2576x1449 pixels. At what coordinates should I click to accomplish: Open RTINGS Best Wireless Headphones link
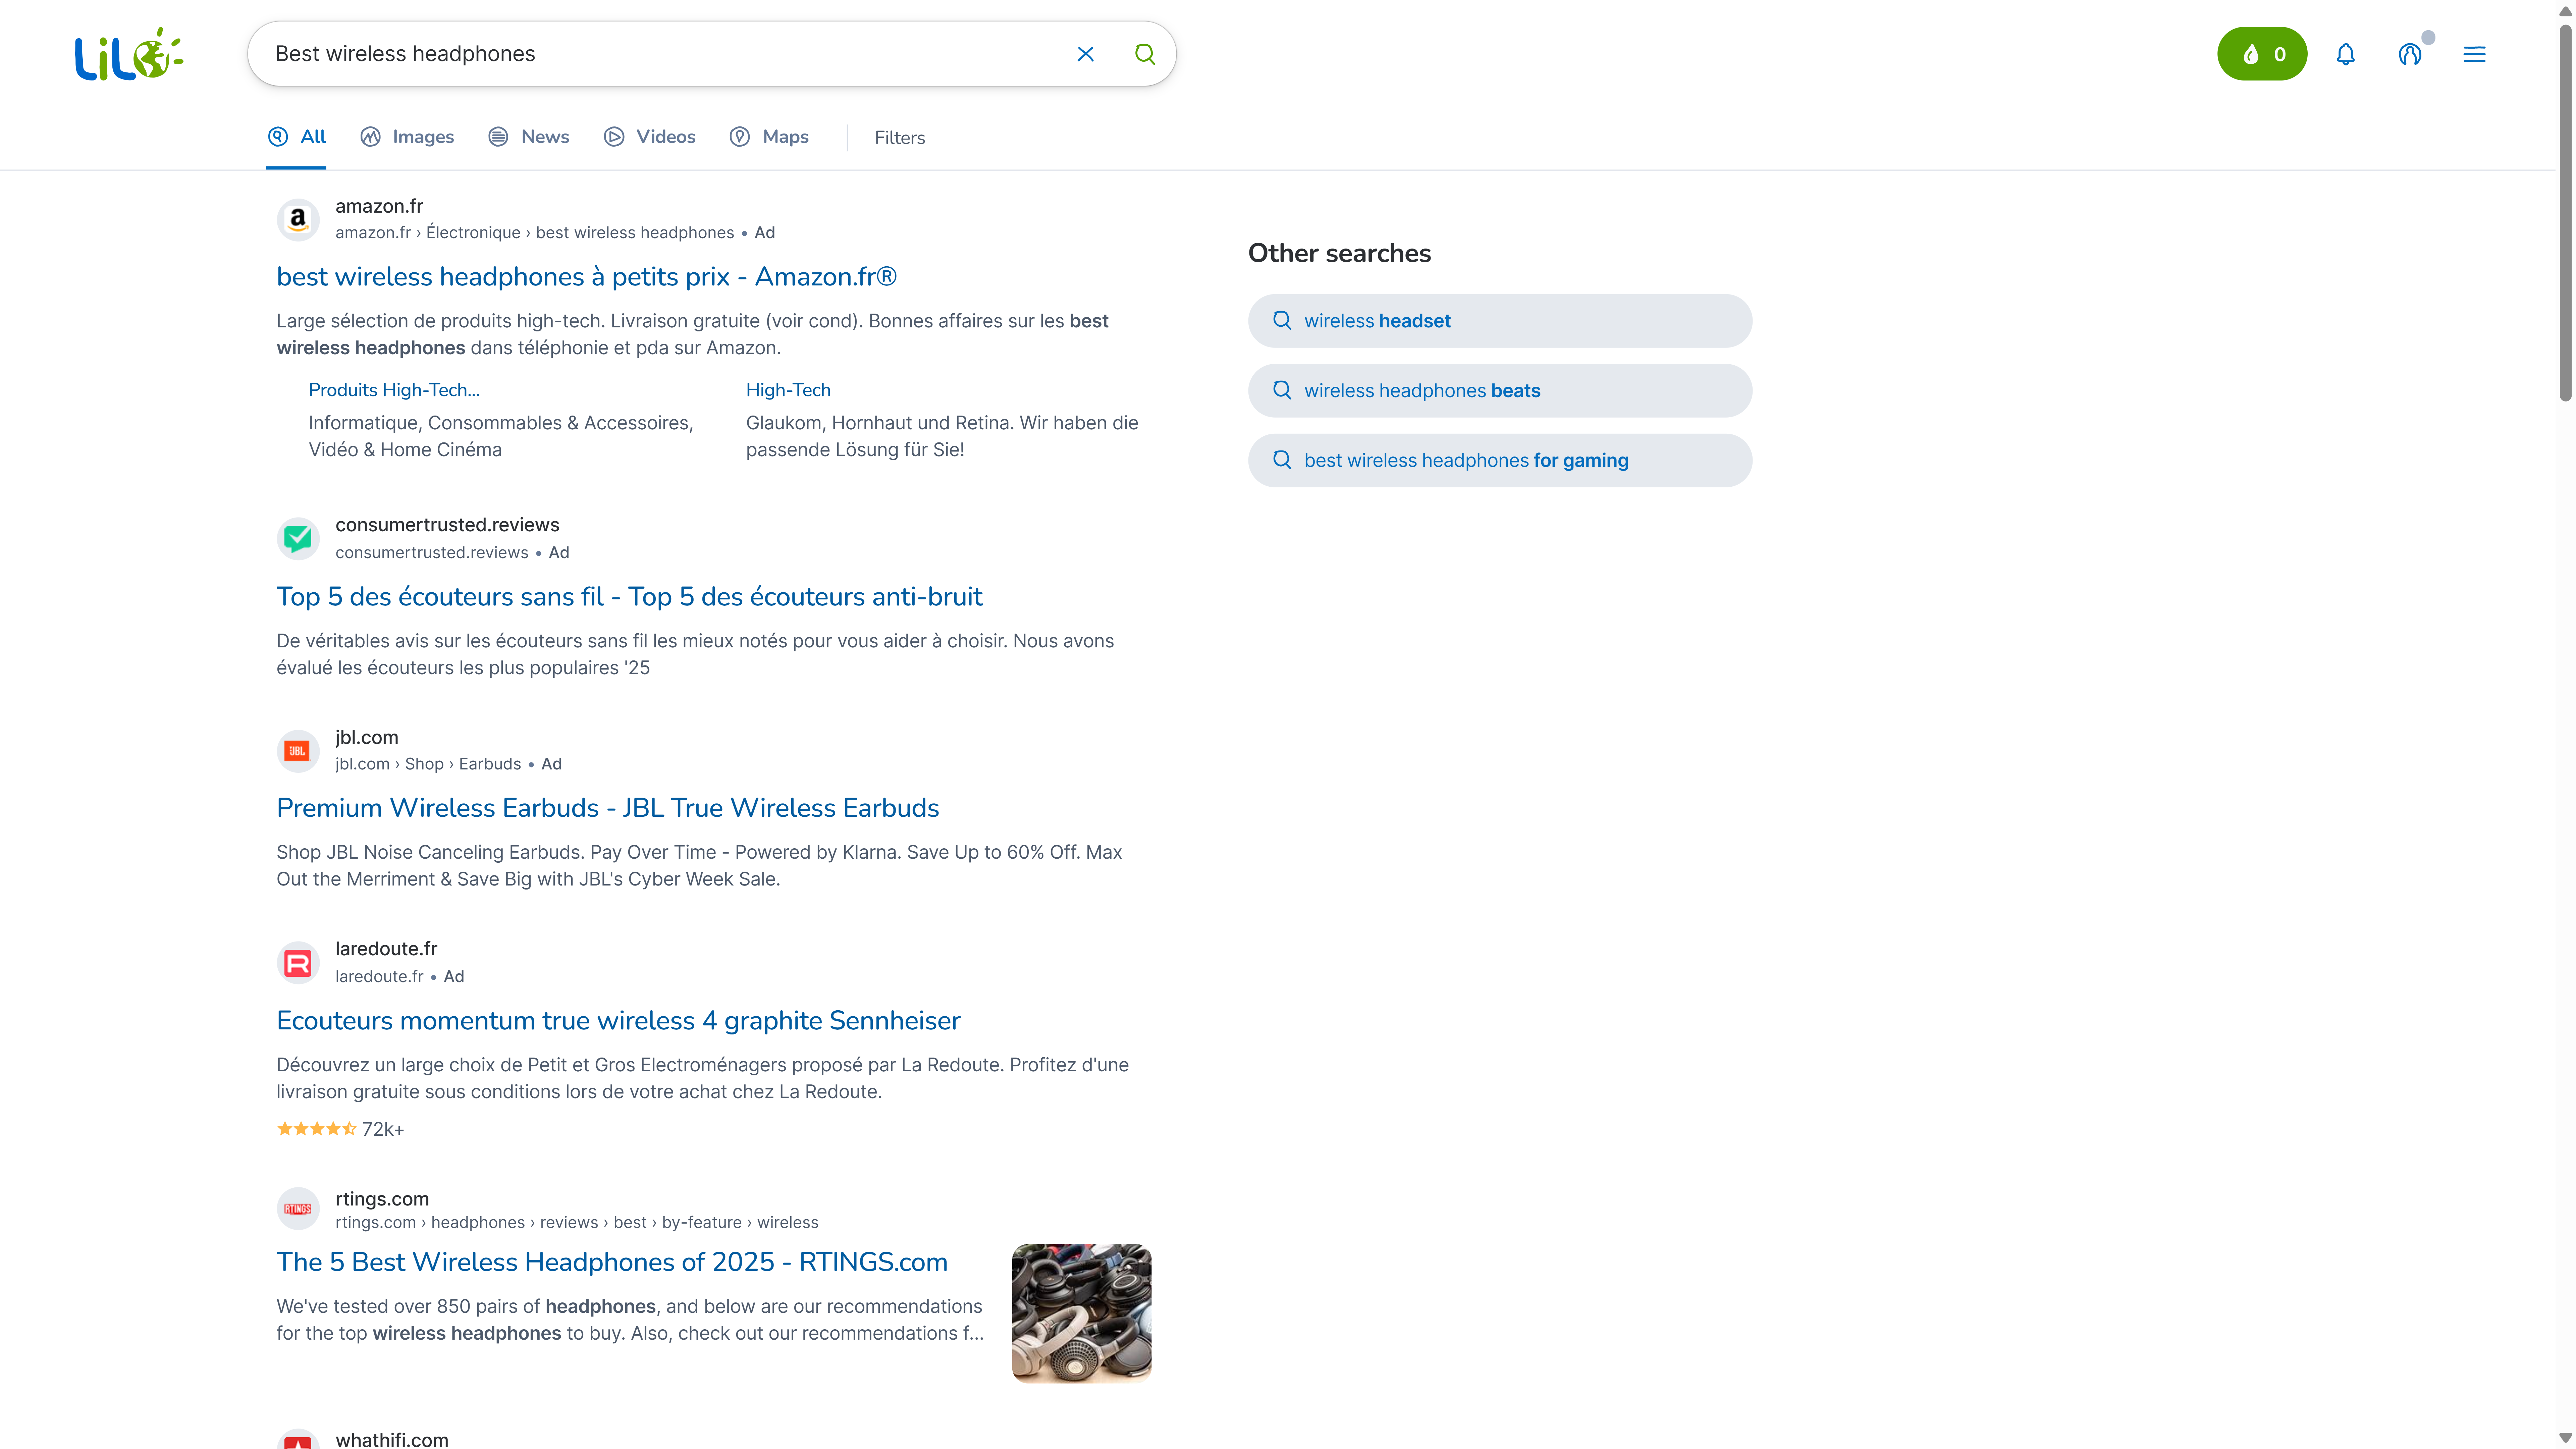tap(611, 1262)
